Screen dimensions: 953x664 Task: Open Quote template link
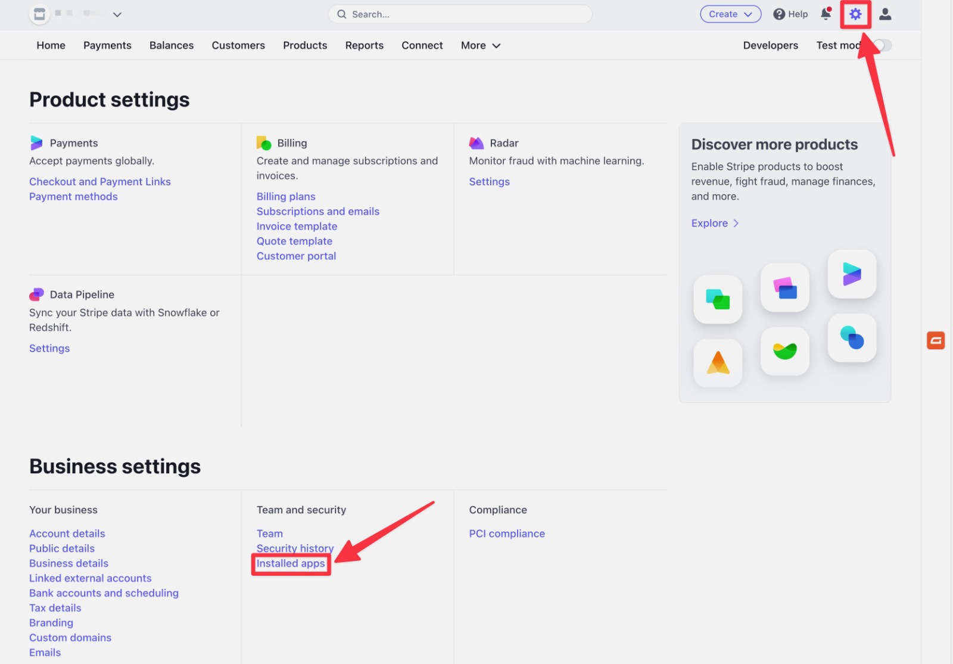tap(294, 241)
